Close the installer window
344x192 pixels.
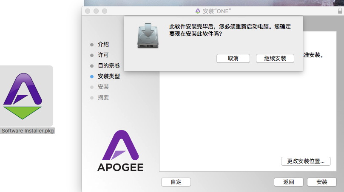88,11
